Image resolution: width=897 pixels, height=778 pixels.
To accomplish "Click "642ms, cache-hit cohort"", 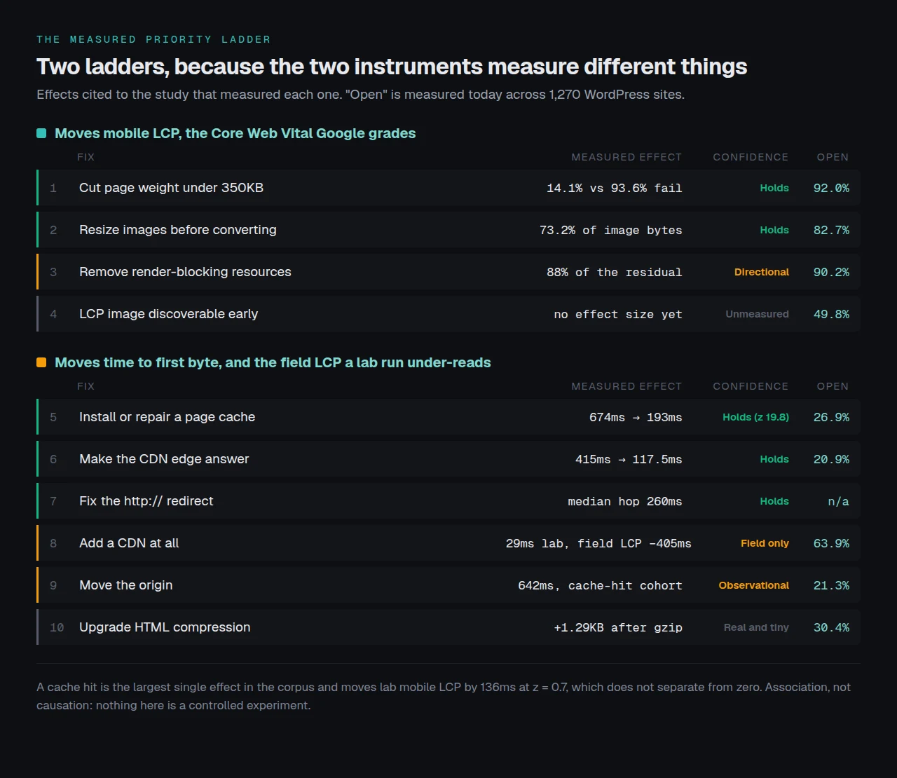I will coord(600,585).
